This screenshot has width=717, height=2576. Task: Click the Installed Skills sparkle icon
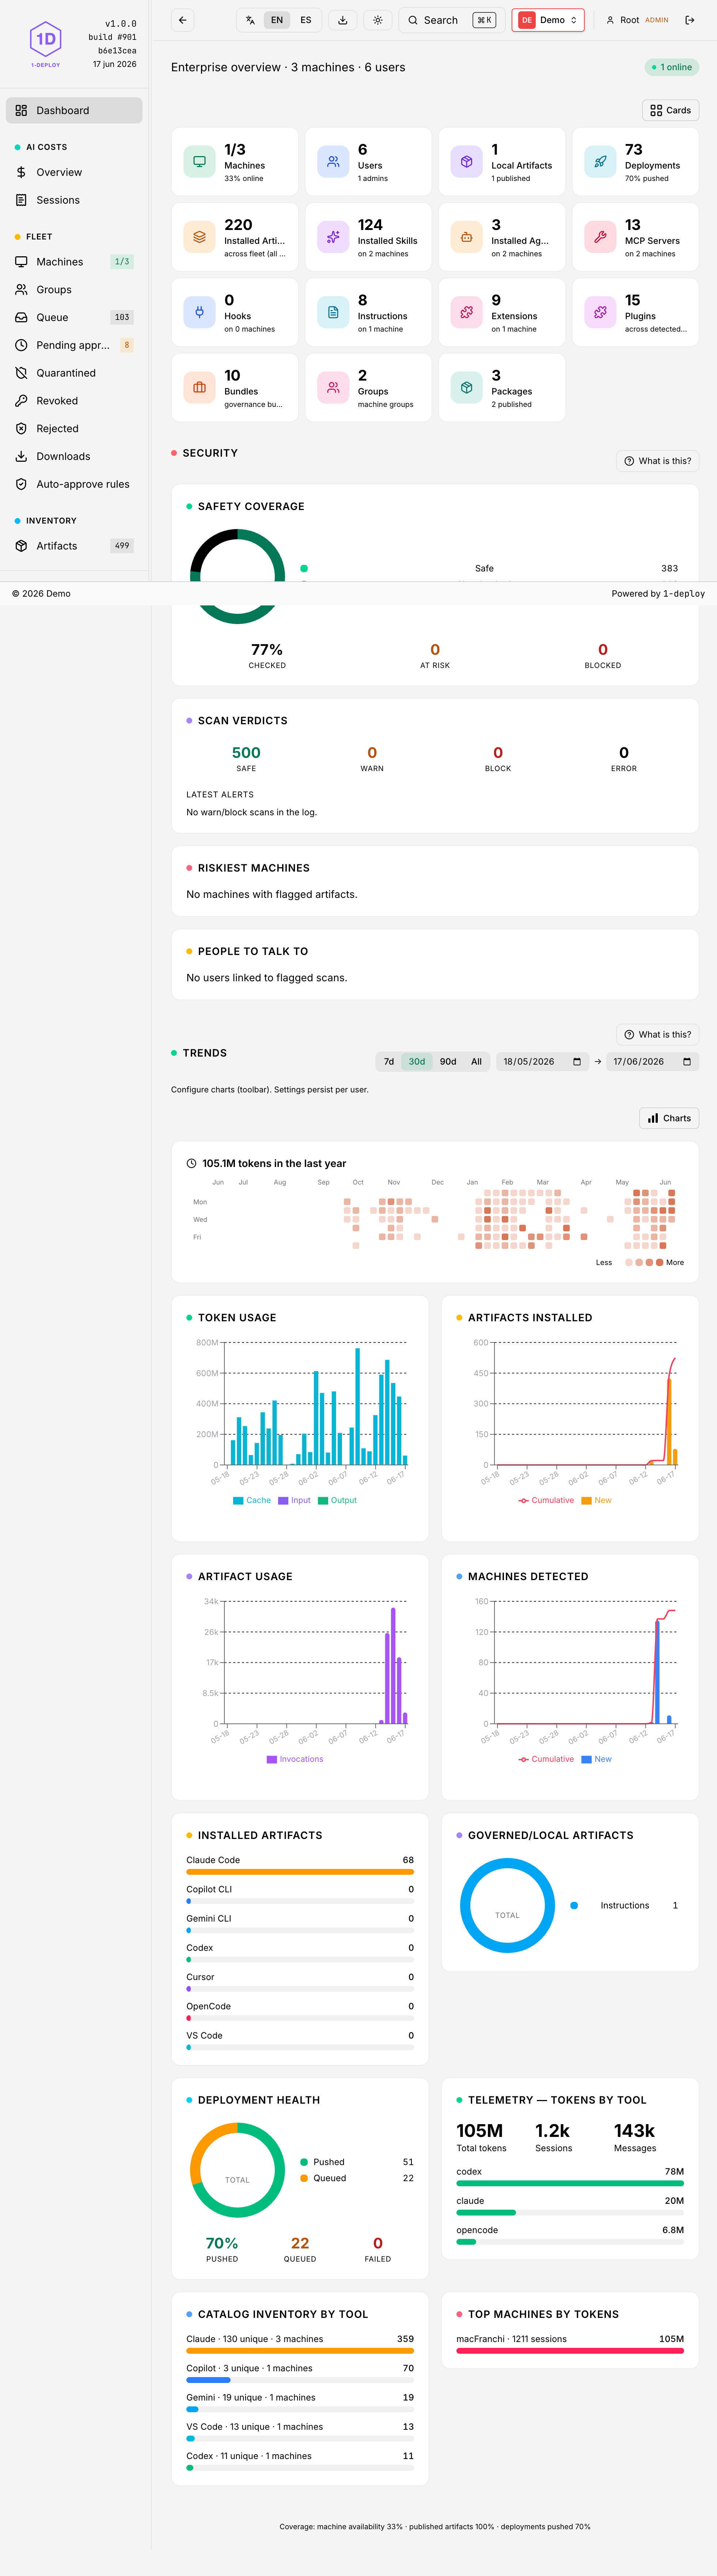tap(333, 237)
